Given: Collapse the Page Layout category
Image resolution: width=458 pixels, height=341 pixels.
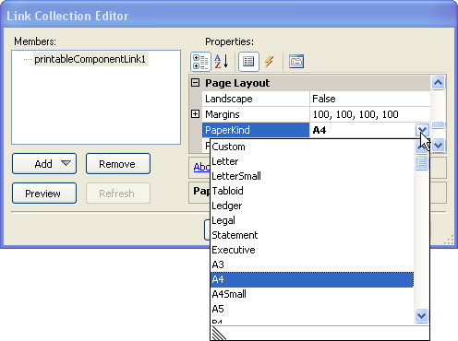Looking at the screenshot, I should [x=196, y=83].
